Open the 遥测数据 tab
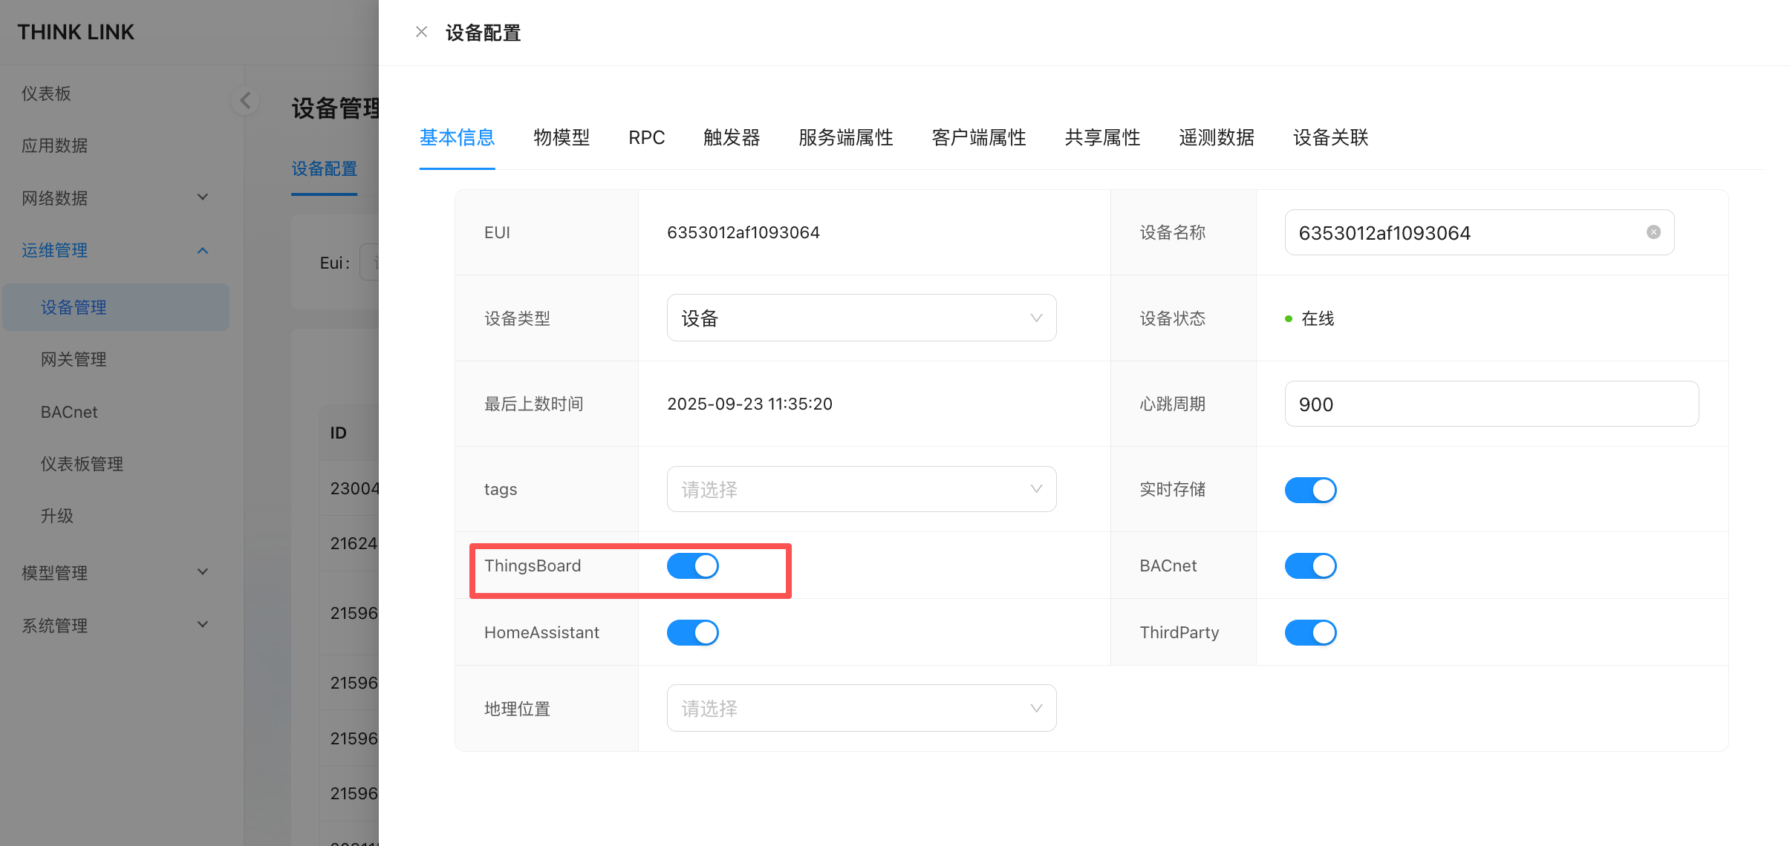This screenshot has width=1790, height=846. [x=1216, y=138]
